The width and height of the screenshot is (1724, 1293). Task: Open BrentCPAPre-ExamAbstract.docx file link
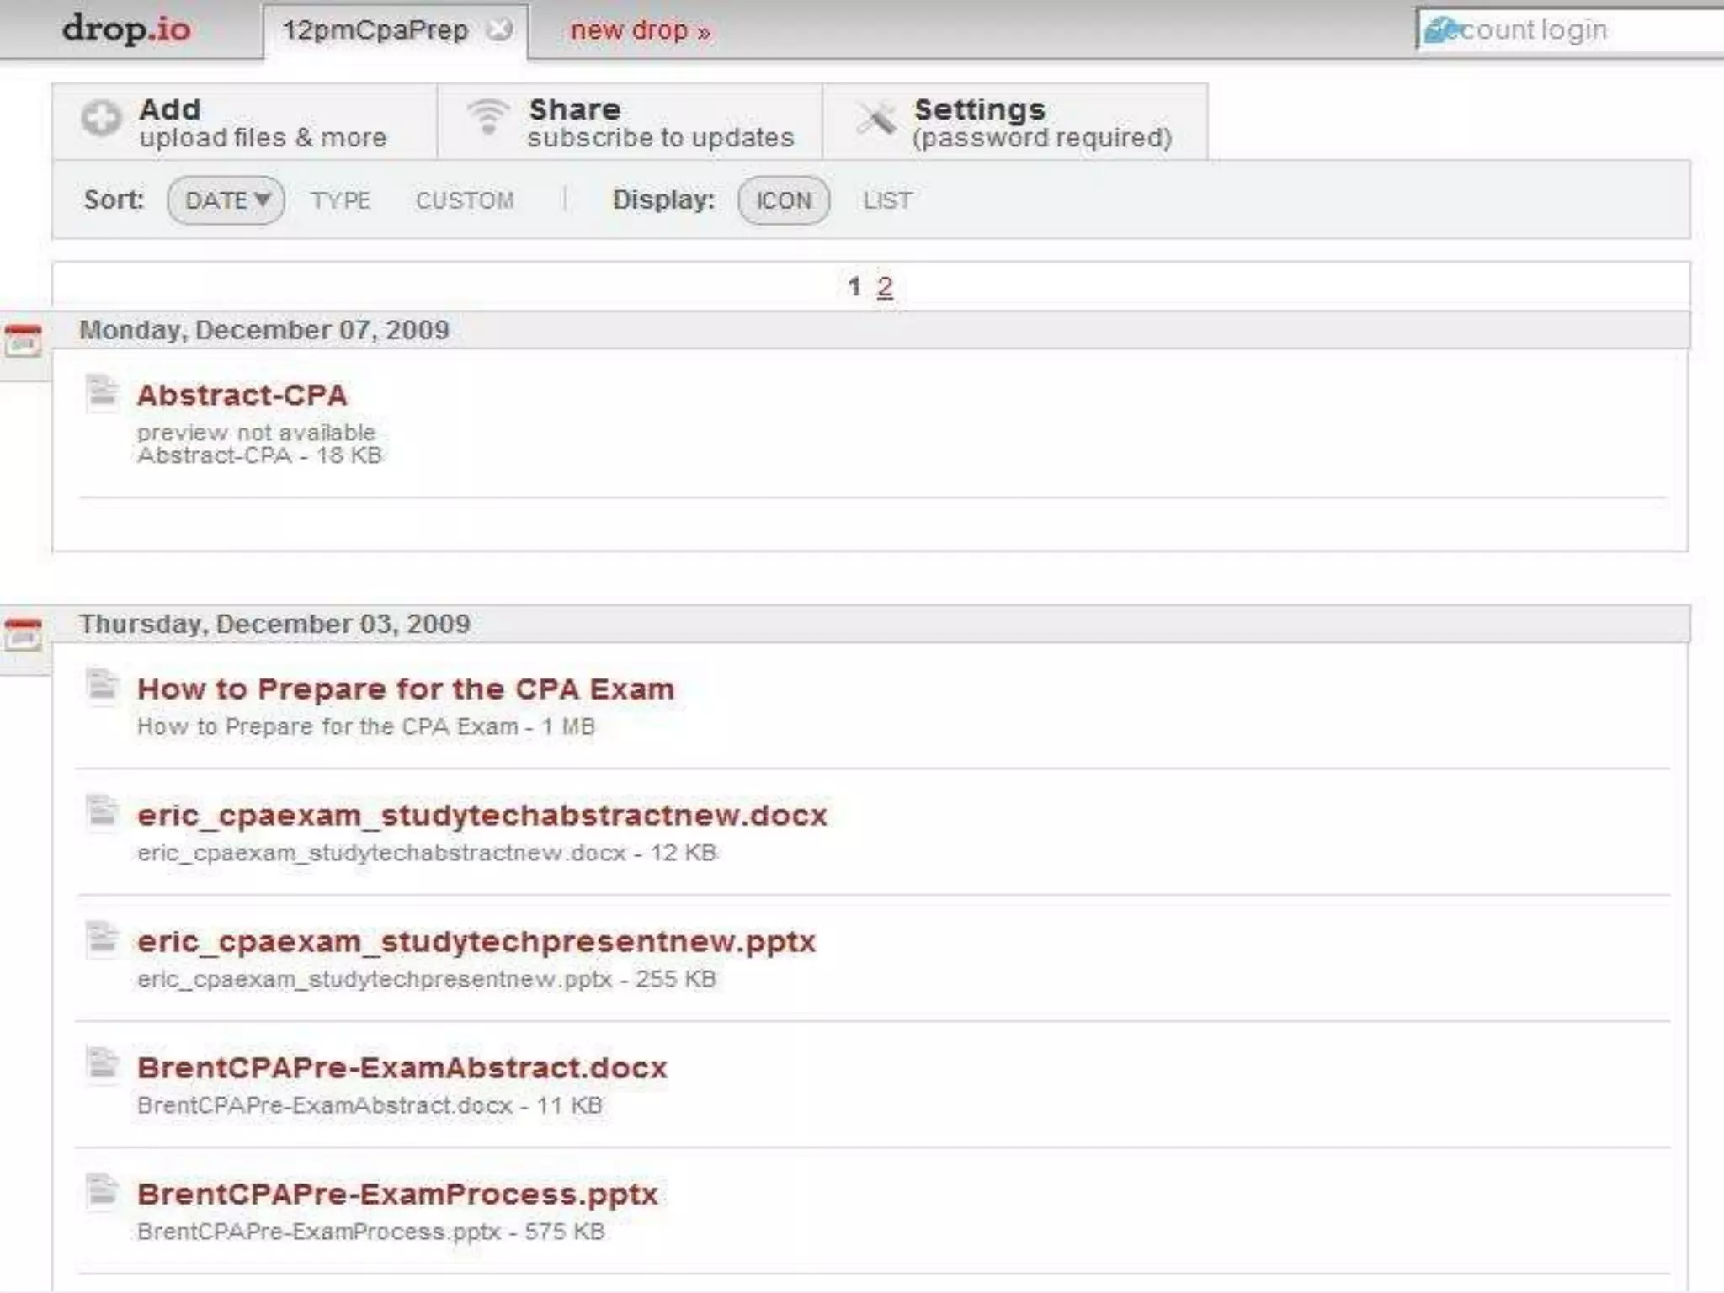click(402, 1067)
